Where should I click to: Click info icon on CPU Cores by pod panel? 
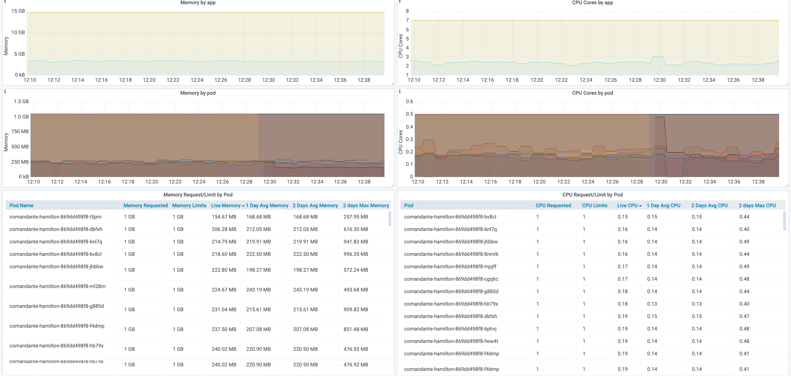click(x=399, y=91)
